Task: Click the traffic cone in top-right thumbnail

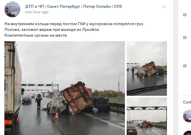Action: (x=143, y=77)
